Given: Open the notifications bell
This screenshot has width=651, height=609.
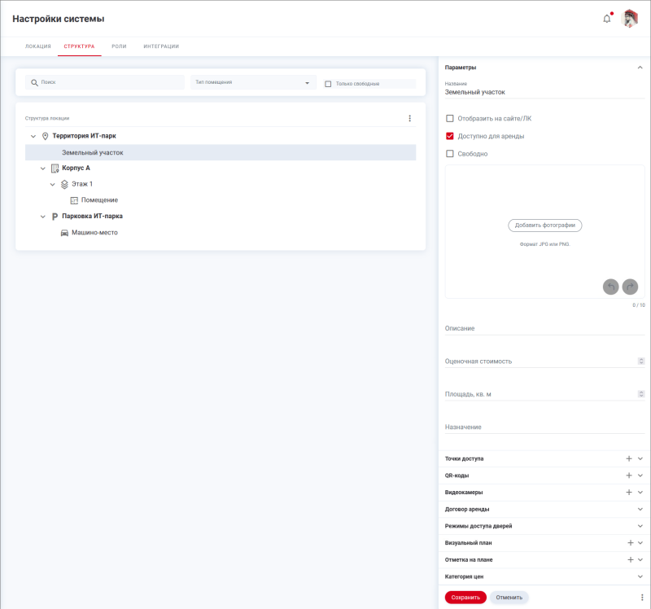Looking at the screenshot, I should point(606,19).
